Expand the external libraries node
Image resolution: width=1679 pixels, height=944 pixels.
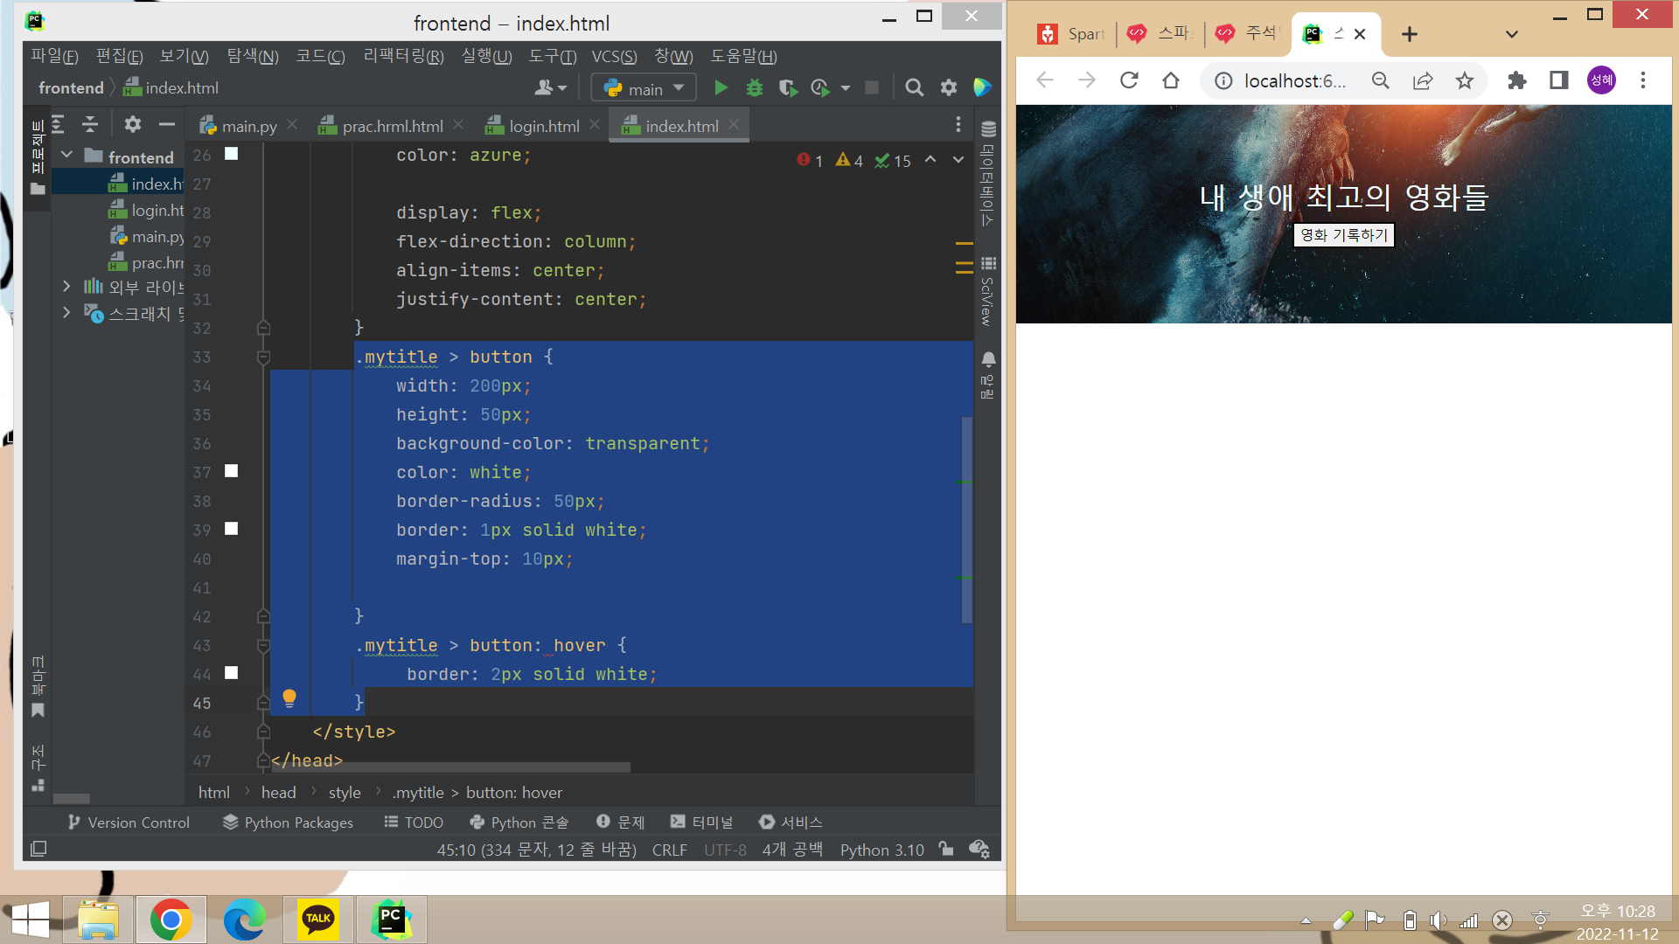[x=66, y=286]
